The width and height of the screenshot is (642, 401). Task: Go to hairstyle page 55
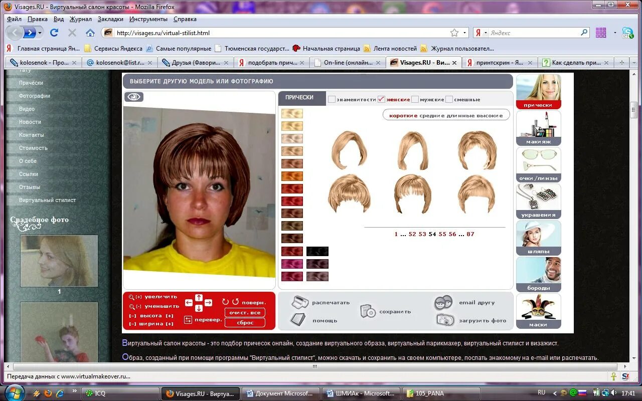(x=442, y=234)
